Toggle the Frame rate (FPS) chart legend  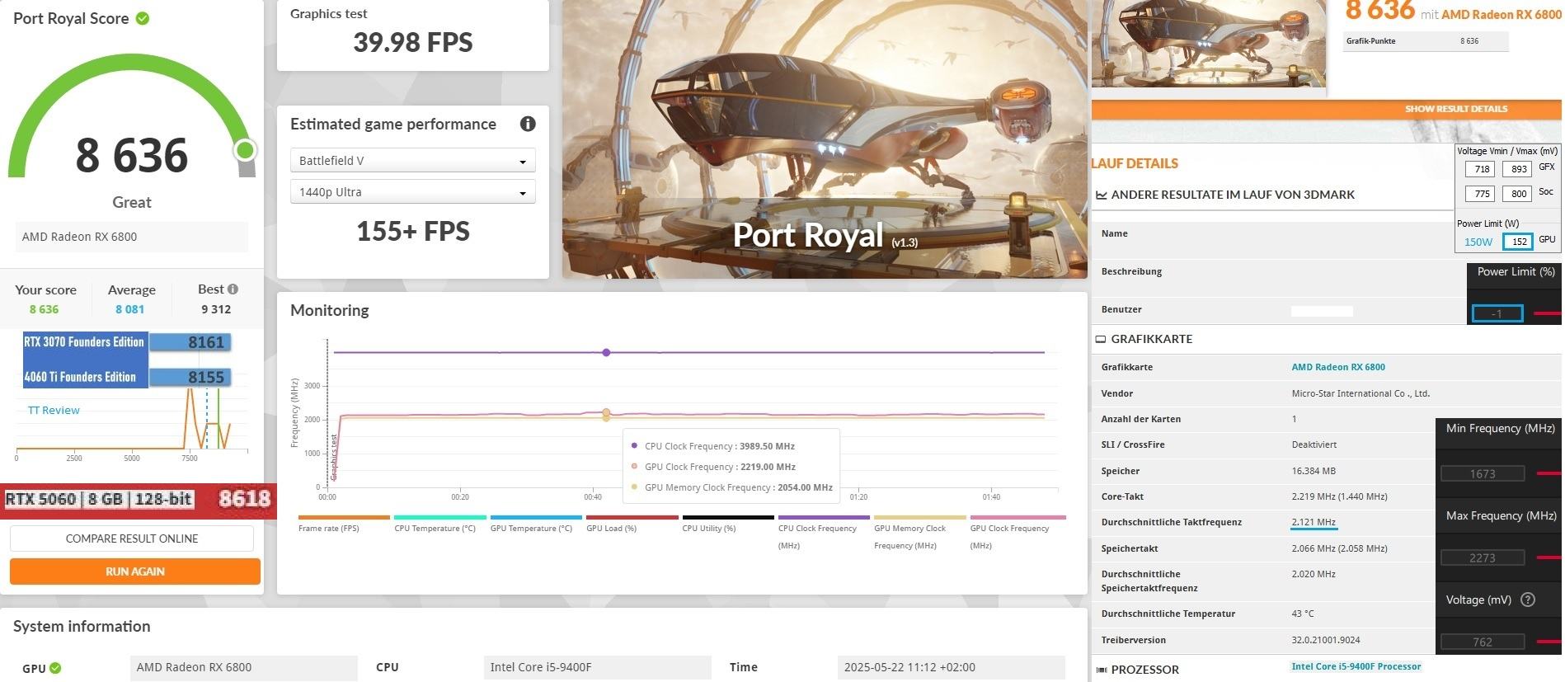343,524
